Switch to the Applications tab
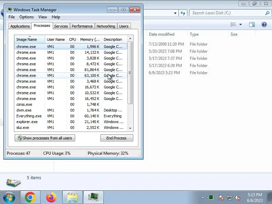Viewport: 272px width, 204px height. (x=20, y=26)
